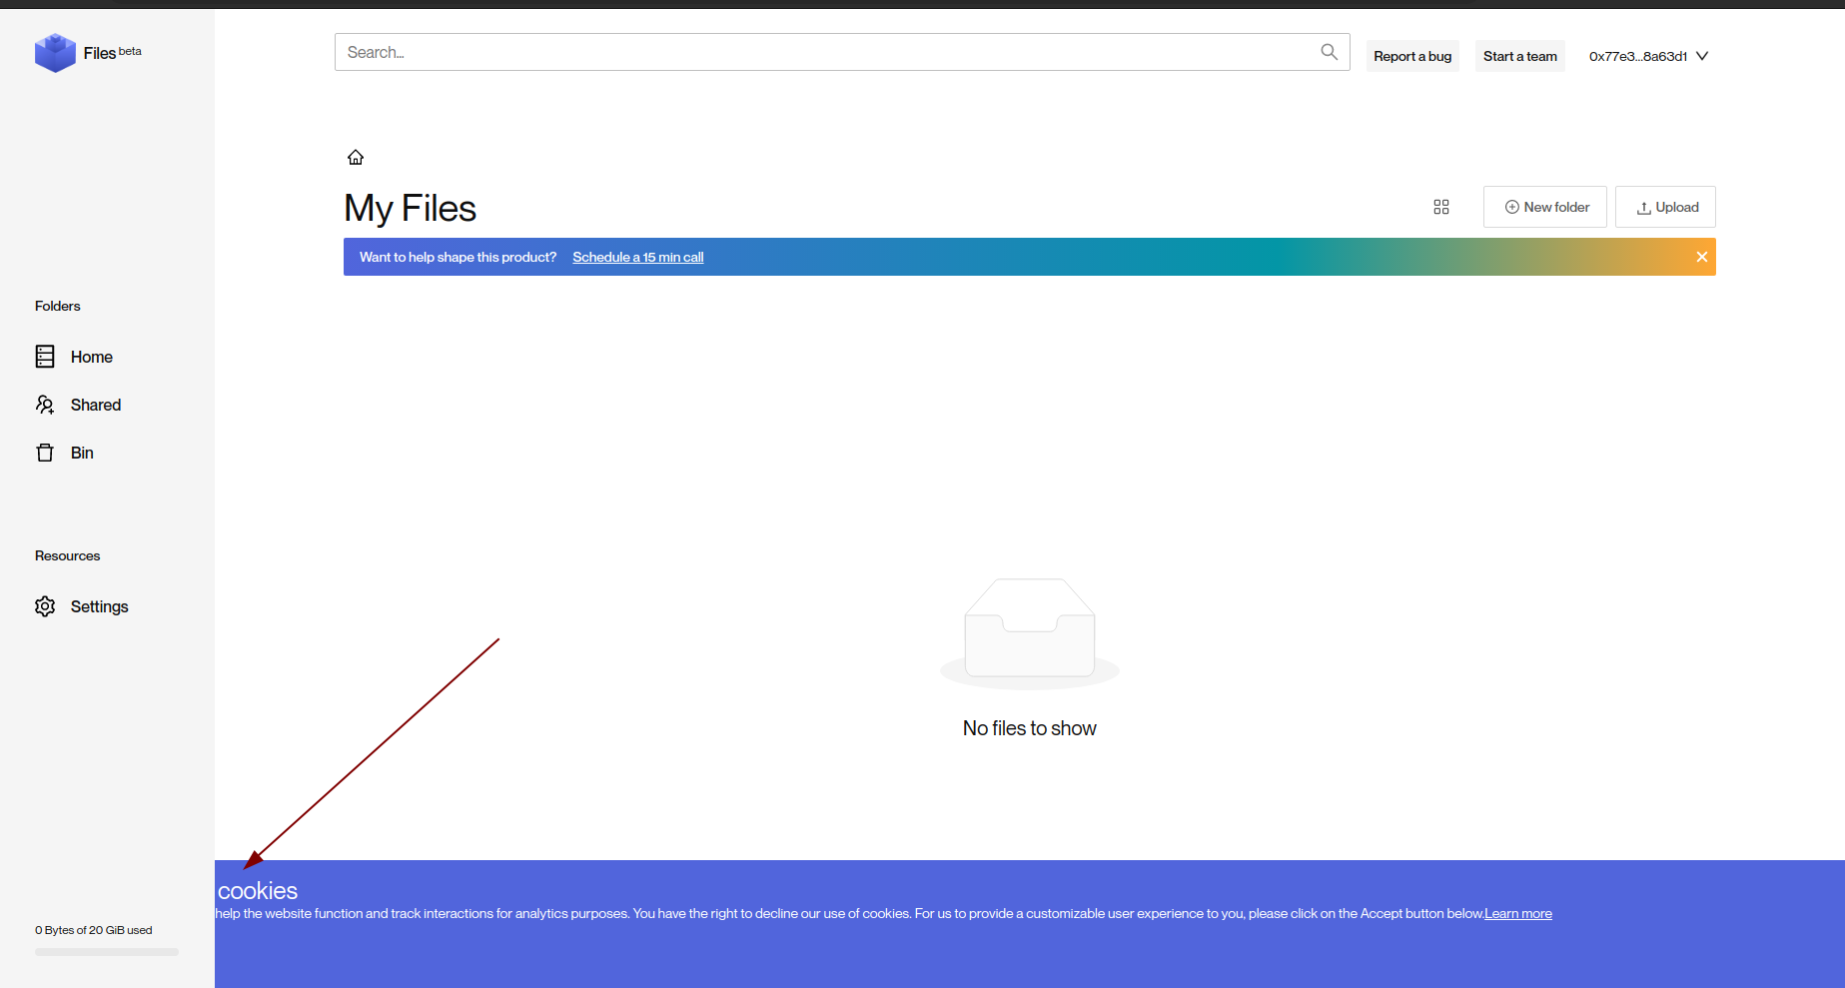Click the home icon in the breadcrumb
This screenshot has width=1845, height=988.
(x=356, y=157)
